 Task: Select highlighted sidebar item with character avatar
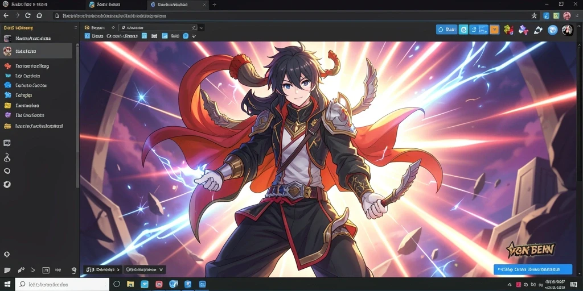36,51
